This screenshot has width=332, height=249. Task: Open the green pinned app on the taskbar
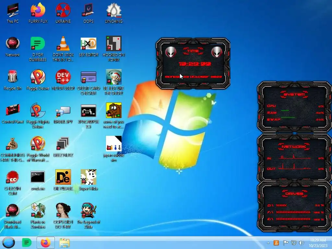(27, 243)
